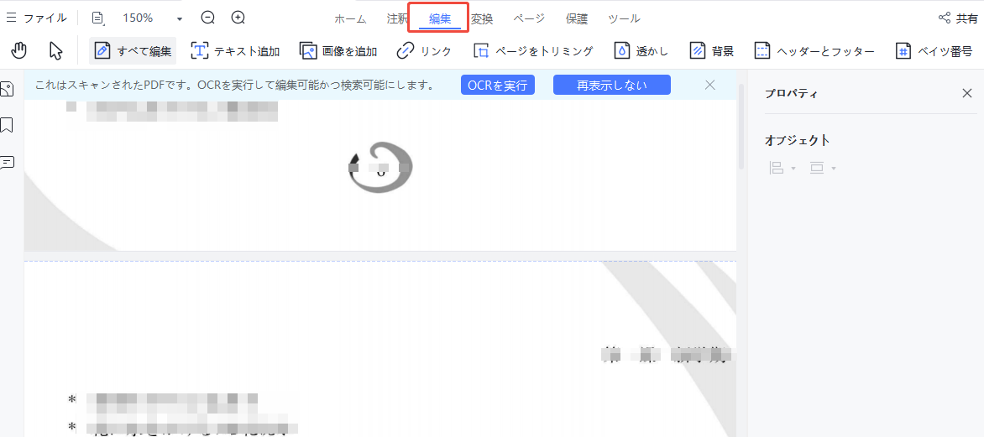Click the オブジェクト heading
Screen dimensions: 984x437
[x=797, y=140]
